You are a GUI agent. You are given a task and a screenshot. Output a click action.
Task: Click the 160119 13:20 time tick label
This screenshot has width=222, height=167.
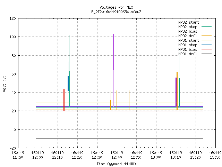point(196,155)
